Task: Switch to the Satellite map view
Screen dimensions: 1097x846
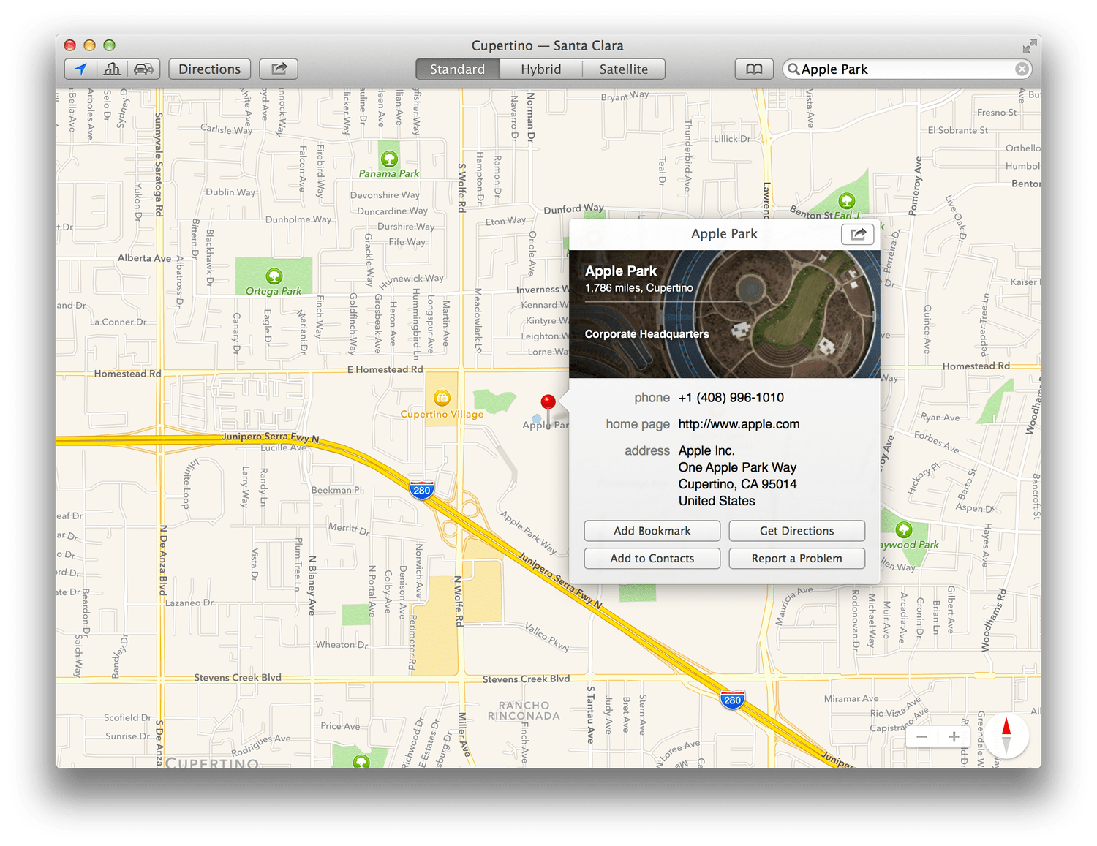Action: click(624, 69)
